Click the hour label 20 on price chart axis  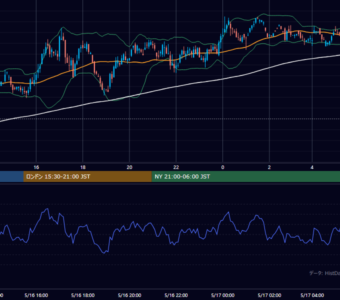point(129,167)
